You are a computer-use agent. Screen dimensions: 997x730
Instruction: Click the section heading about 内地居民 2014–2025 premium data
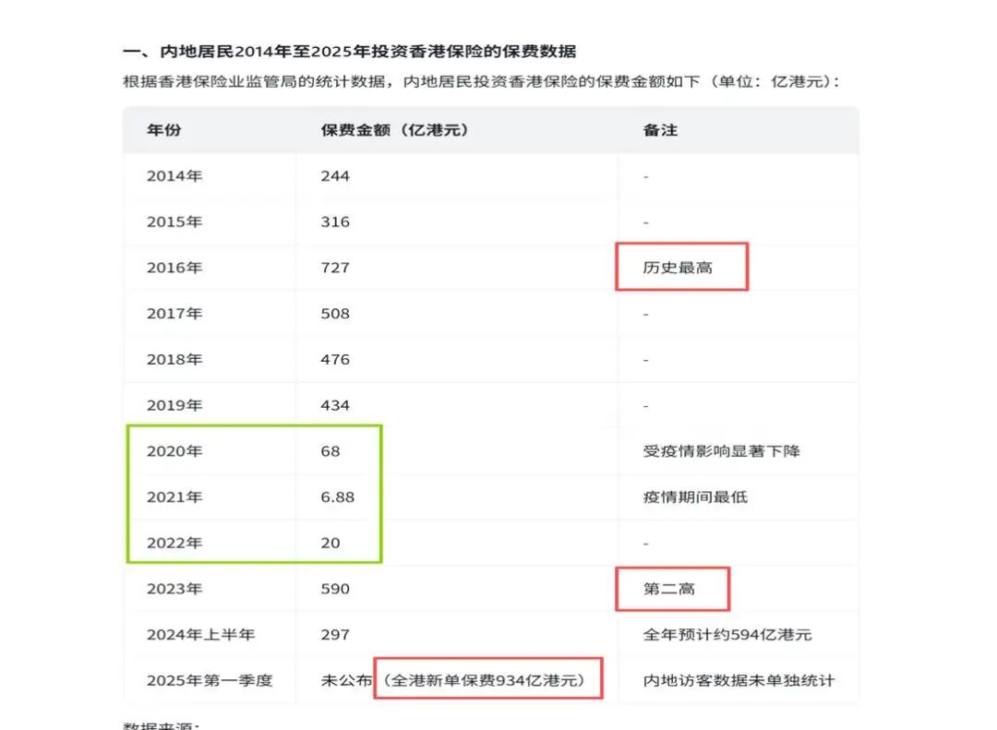coord(350,51)
